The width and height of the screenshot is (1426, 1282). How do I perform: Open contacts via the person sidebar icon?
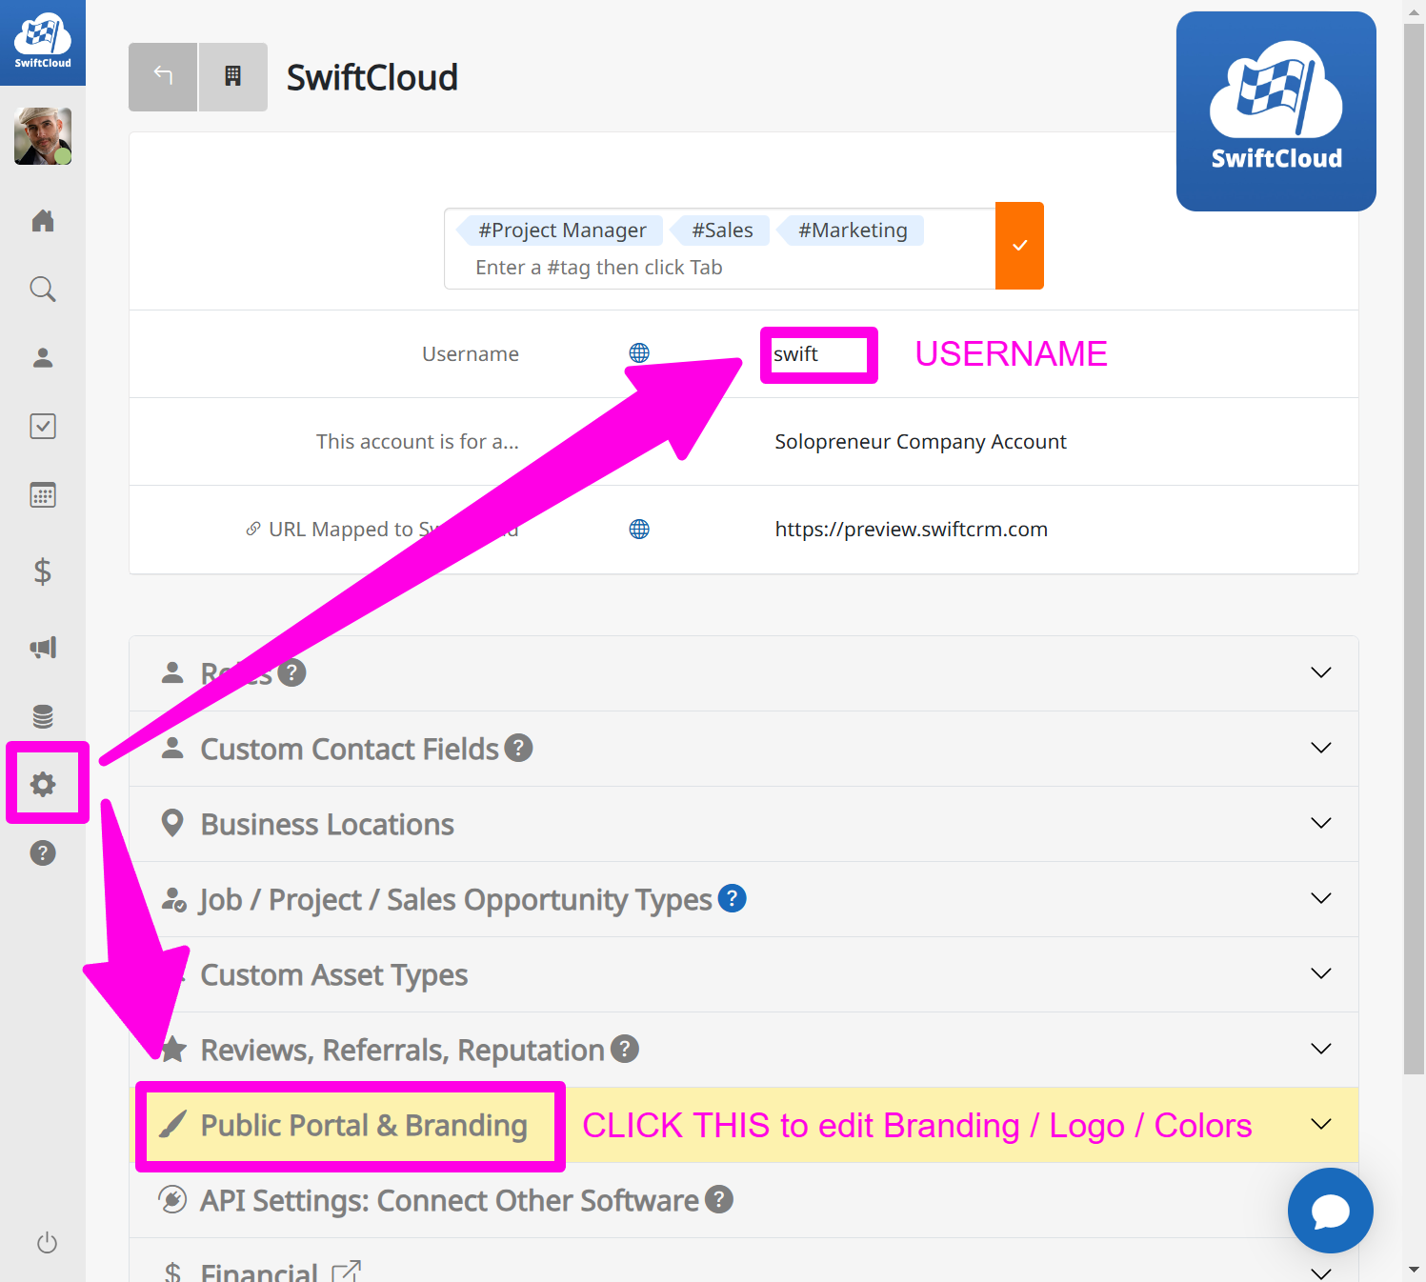click(43, 357)
